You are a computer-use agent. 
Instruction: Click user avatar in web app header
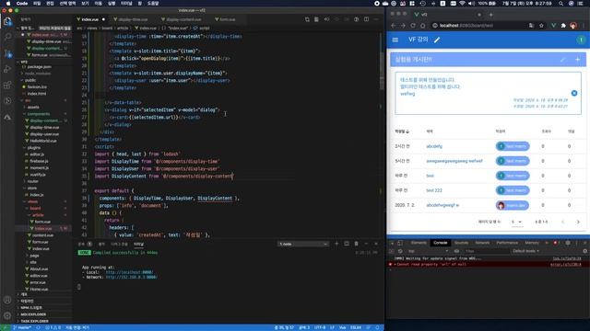(x=581, y=40)
